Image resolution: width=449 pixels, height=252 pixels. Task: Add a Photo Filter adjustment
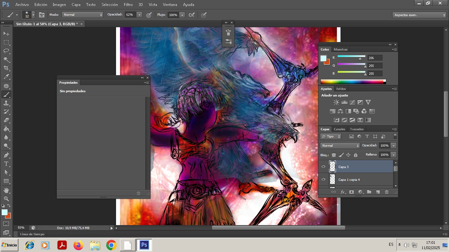356,111
